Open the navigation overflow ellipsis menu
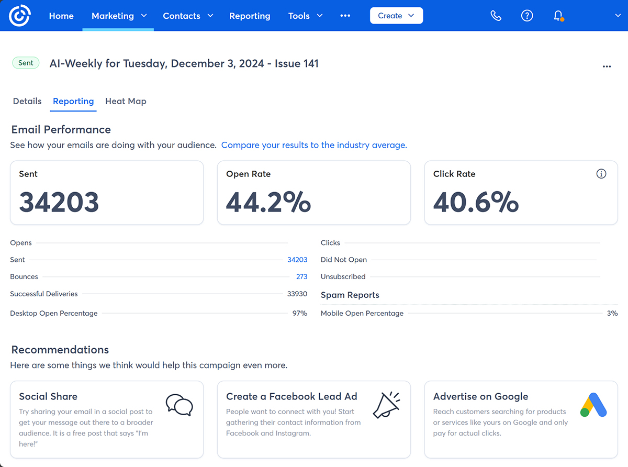628x467 pixels. tap(345, 16)
